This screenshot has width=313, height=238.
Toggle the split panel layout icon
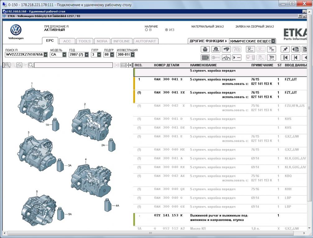click(x=123, y=65)
